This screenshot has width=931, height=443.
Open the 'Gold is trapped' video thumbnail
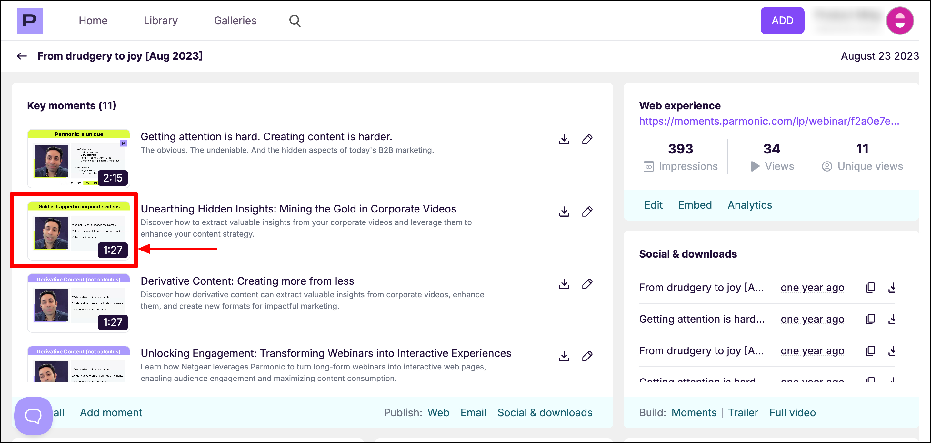(79, 231)
